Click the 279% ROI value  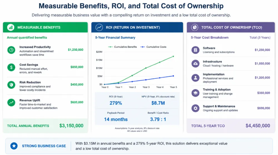(x=116, y=103)
